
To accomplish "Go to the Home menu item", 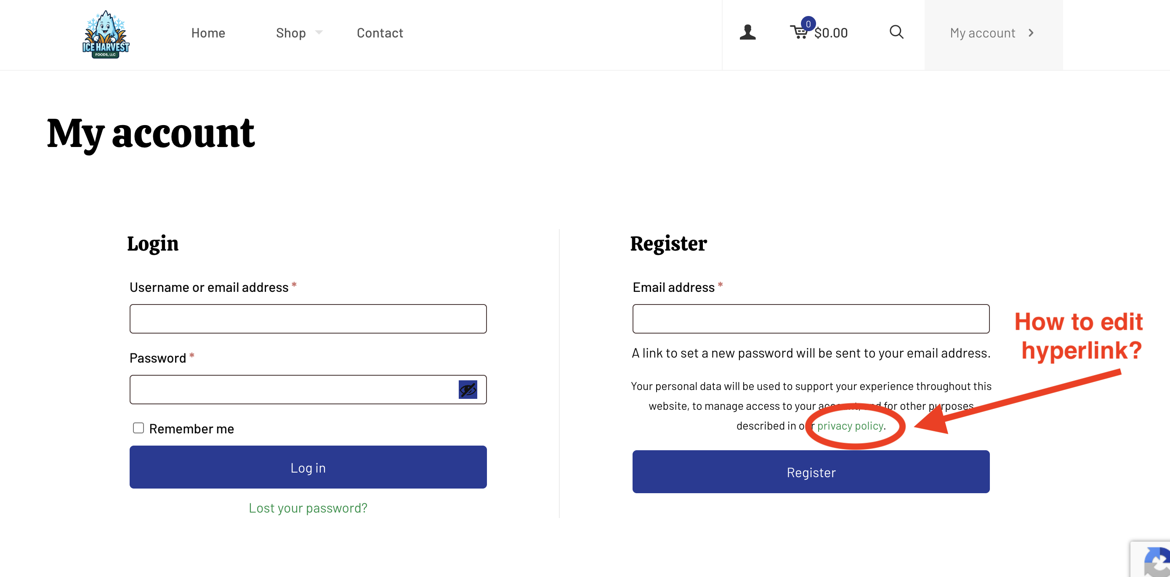I will pyautogui.click(x=208, y=33).
